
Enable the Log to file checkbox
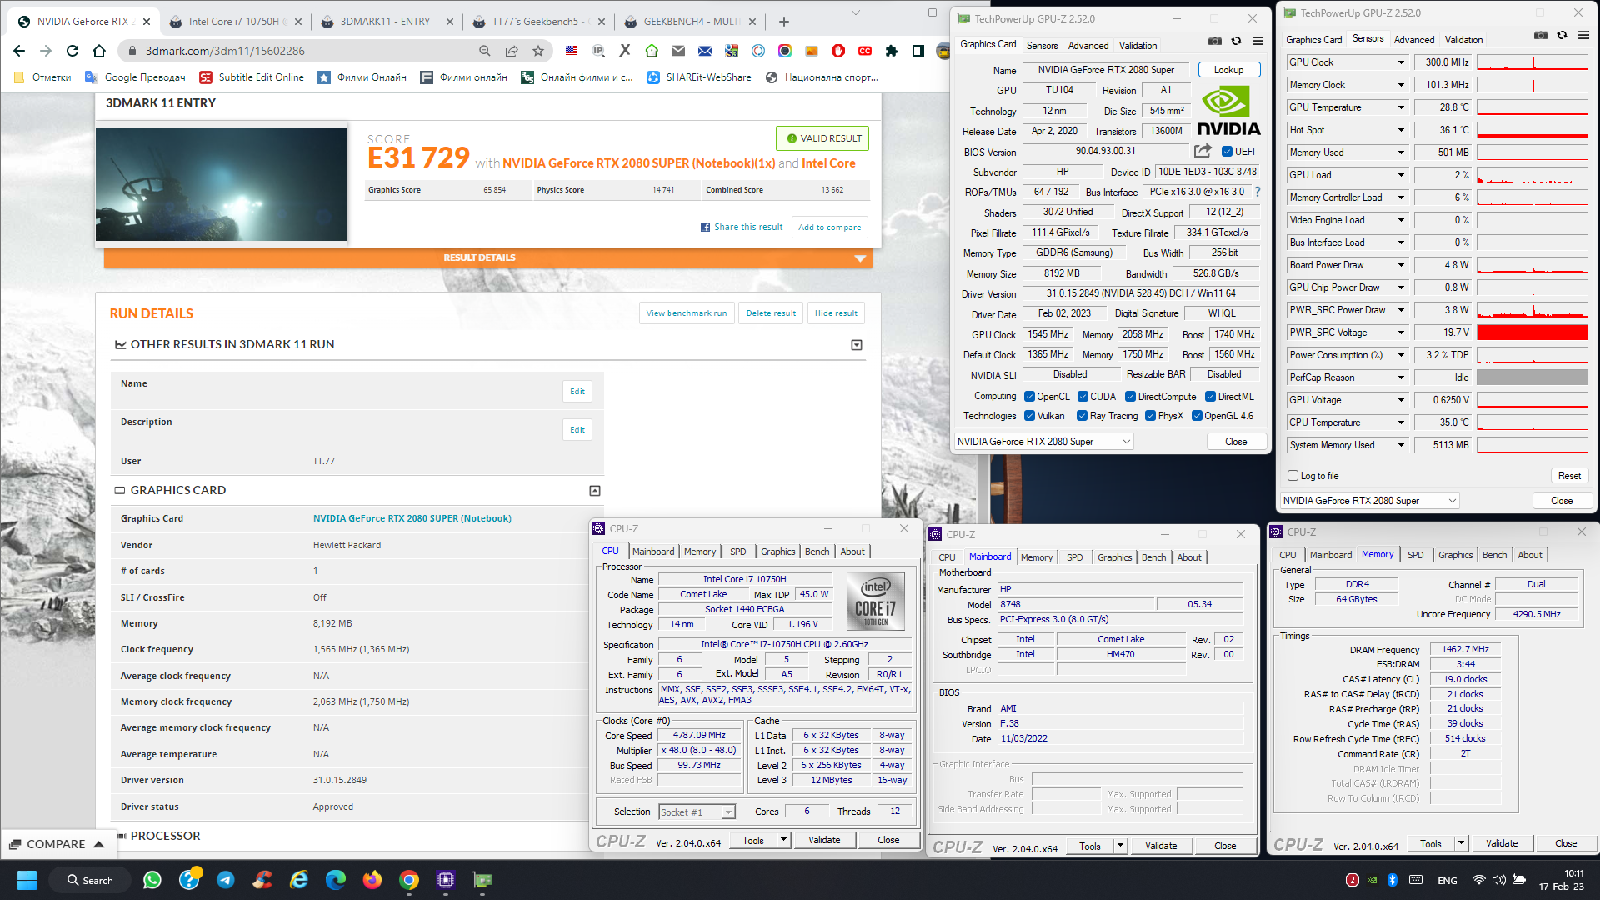1293,476
